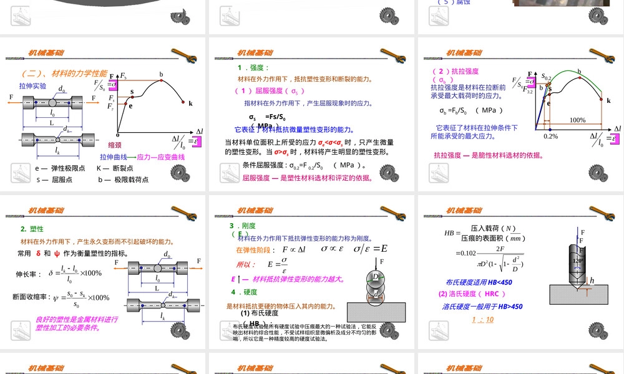Click the legend entry e — 弹性极限点

60,168
